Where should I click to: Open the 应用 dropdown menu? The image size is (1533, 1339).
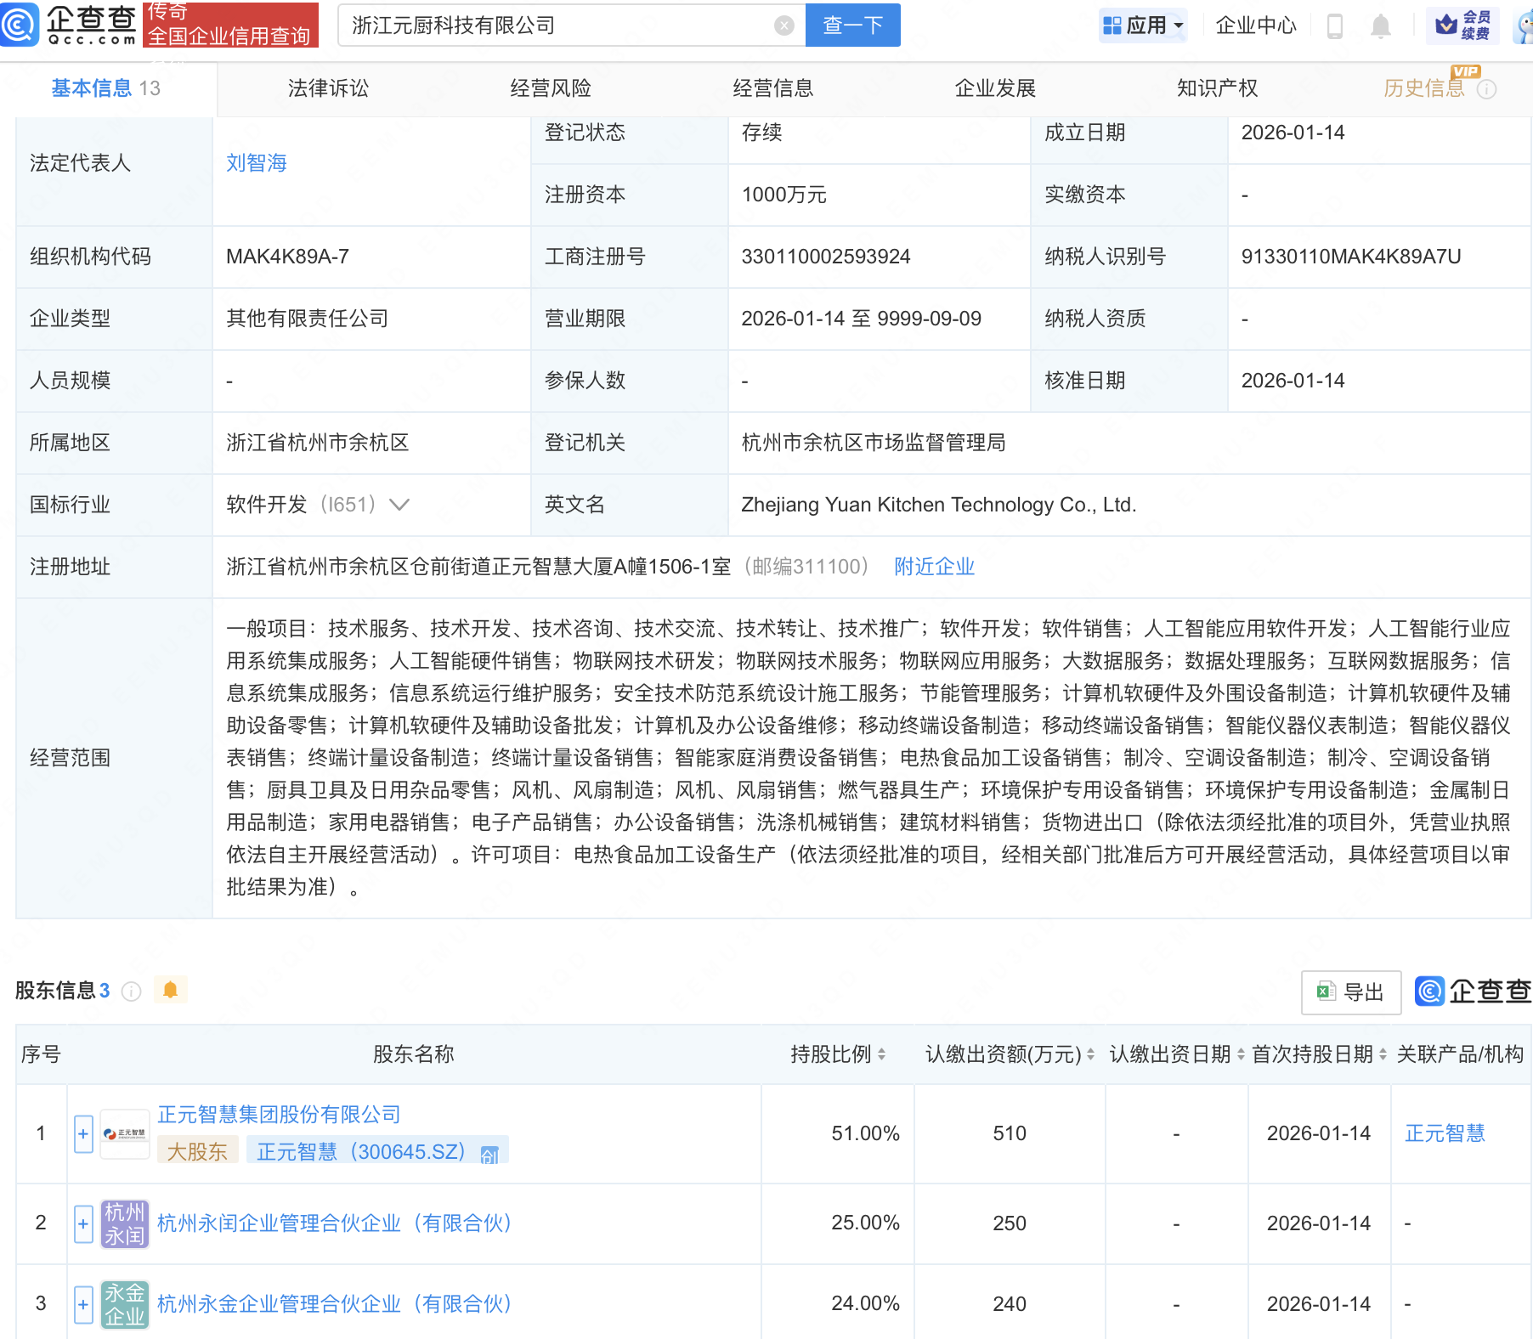(x=1143, y=25)
